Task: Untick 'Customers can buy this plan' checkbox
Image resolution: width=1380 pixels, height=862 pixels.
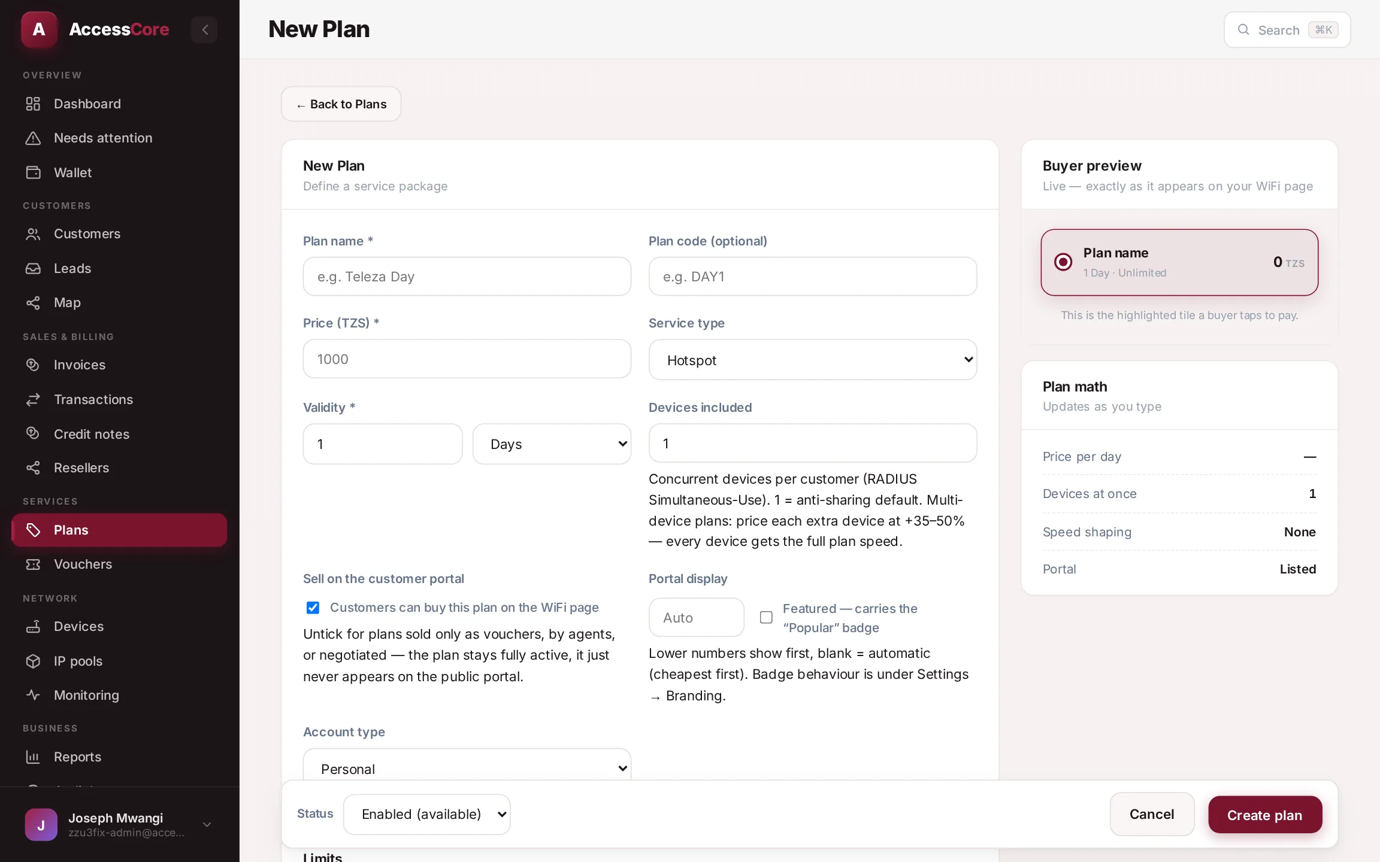Action: click(313, 608)
